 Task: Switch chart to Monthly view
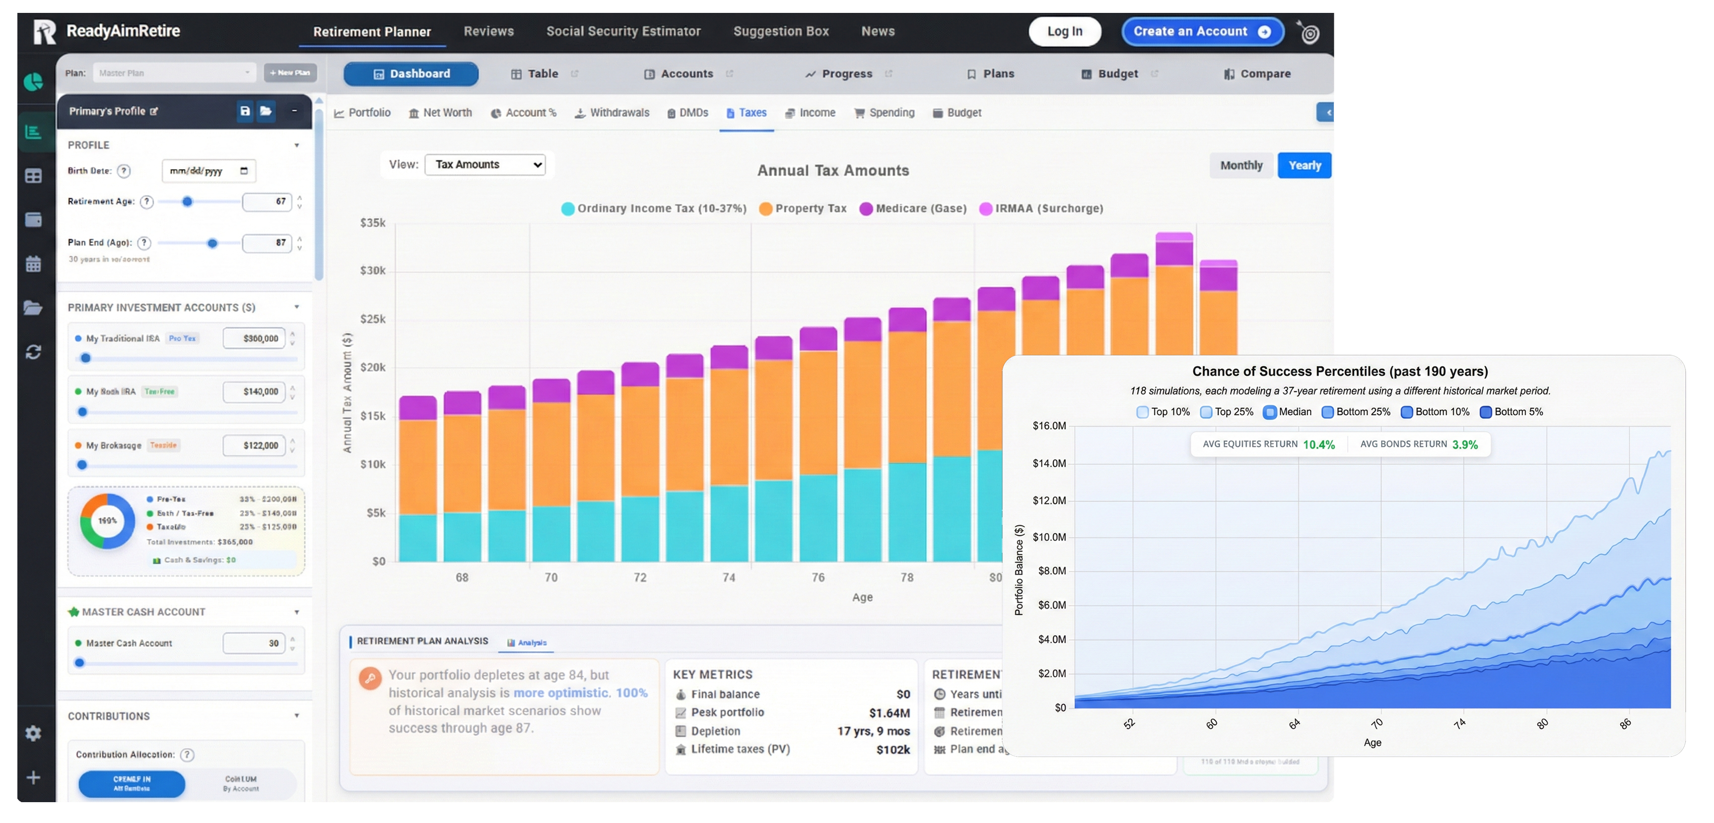(x=1241, y=166)
